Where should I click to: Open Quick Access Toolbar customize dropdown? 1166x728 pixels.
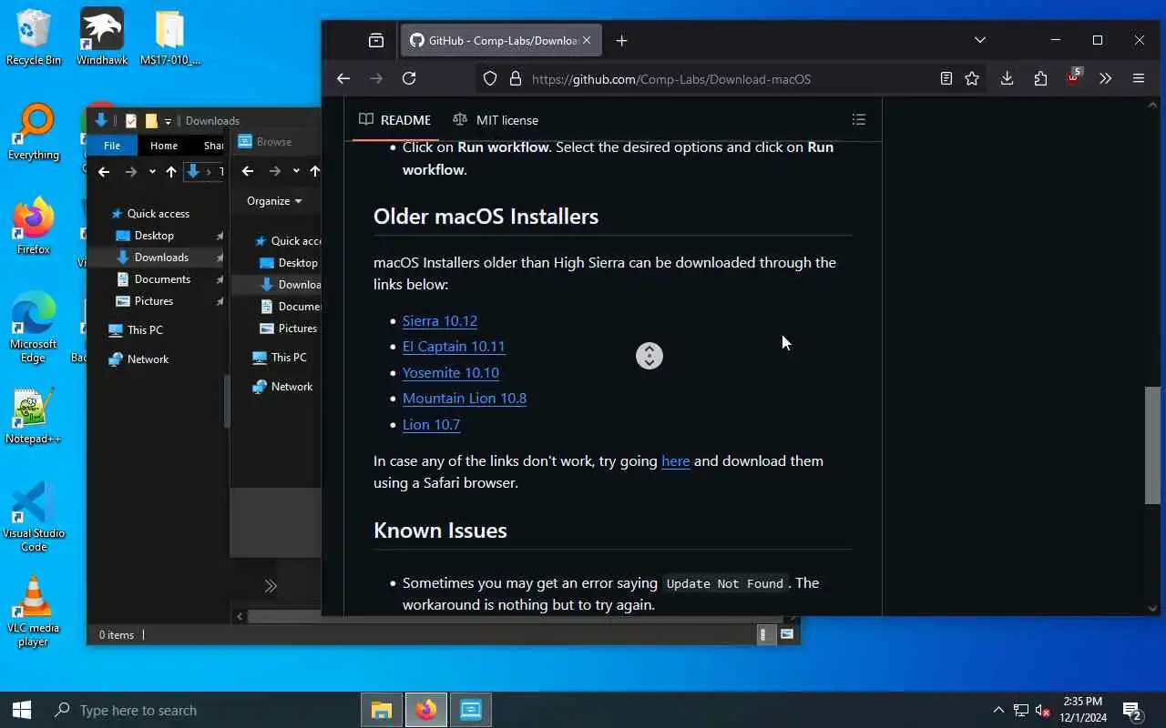(x=168, y=121)
